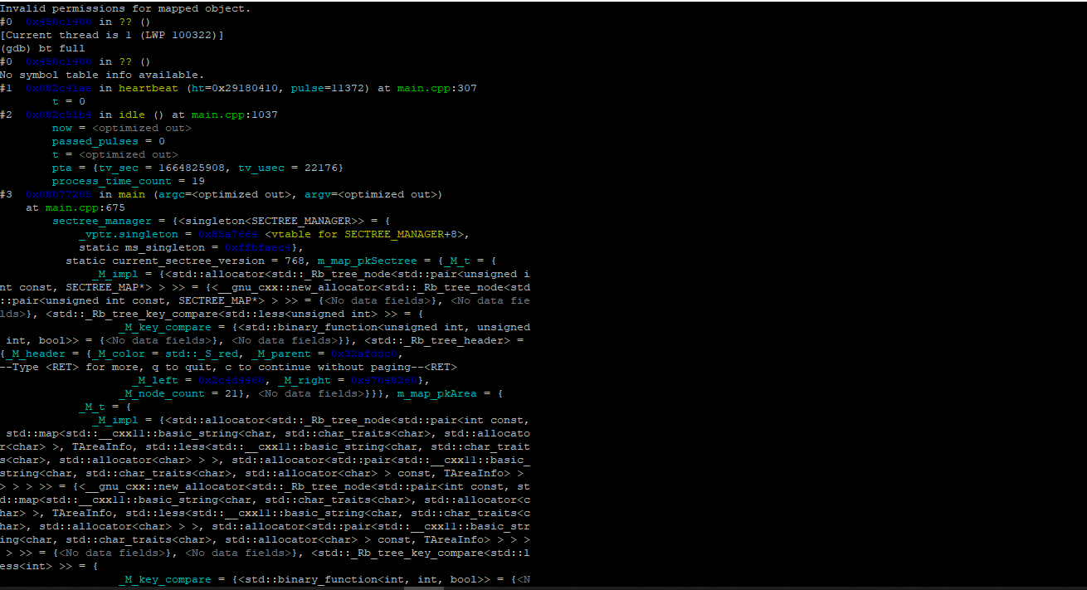Select the "sectree_manager" variable name
This screenshot has width=1087, height=590.
pos(102,221)
